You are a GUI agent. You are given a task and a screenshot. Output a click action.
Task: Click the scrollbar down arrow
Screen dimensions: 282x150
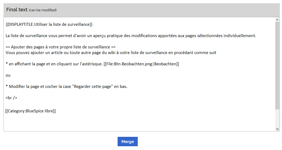[x=277, y=129]
